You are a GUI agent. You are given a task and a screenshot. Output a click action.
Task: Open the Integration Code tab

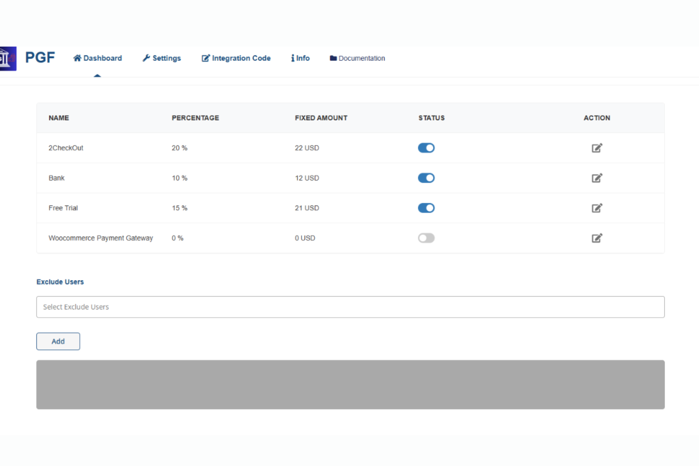236,58
